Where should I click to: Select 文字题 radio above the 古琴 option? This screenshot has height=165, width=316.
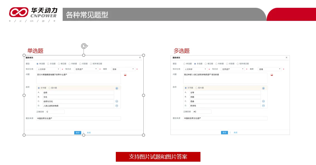186,88
